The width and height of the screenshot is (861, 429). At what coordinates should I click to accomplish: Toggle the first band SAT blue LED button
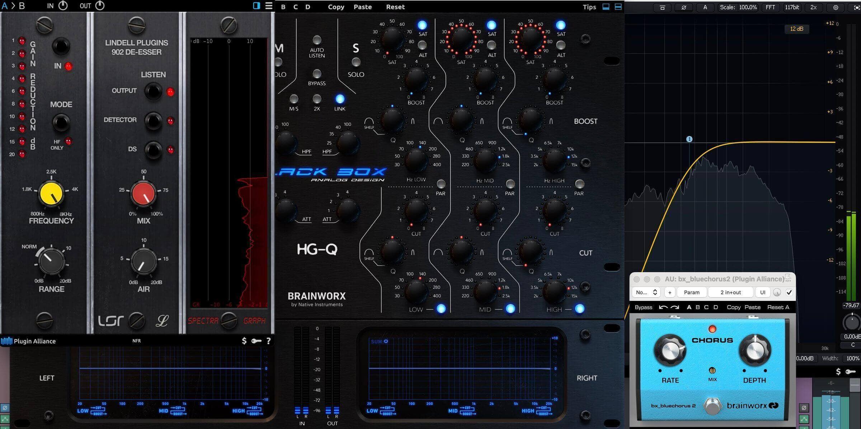422,25
